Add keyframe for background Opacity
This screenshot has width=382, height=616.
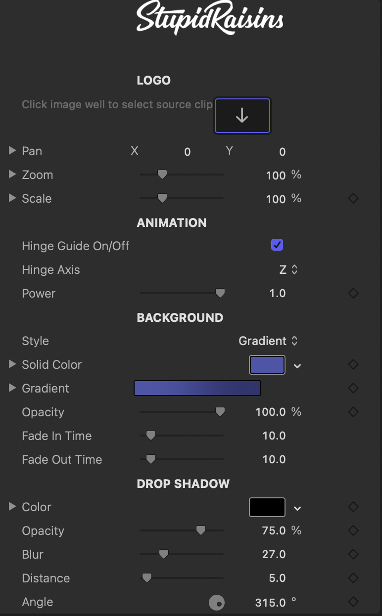coord(353,412)
